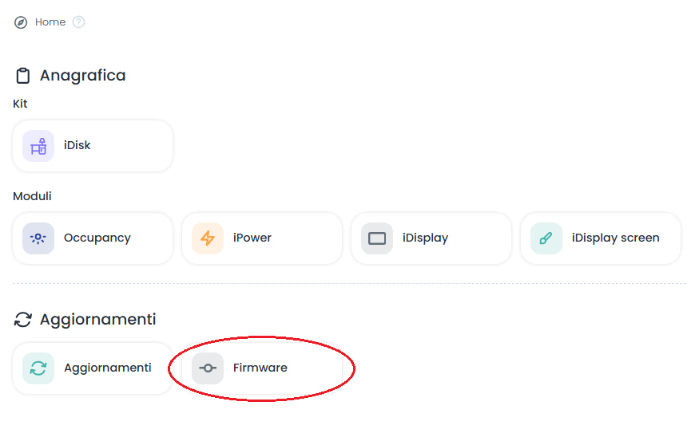The image size is (687, 433).
Task: Click the question mark help icon
Action: (x=78, y=22)
